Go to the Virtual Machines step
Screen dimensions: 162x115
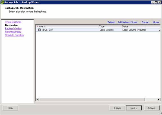pos(13,22)
